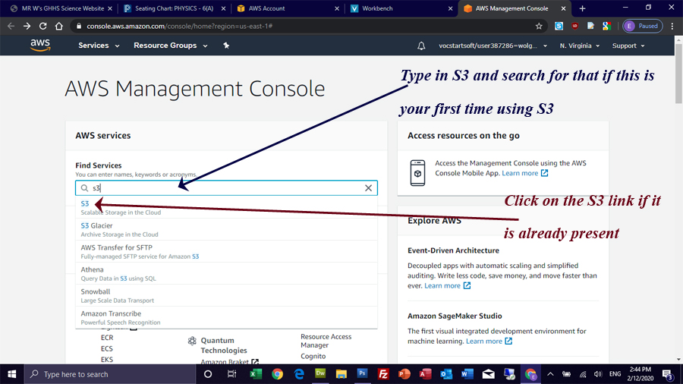Open Photoshop from the Windows taskbar

363,374
